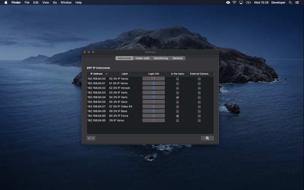Open login info for 192.168.84.55
Viewport: 304px width, 190px height.
tap(154, 102)
